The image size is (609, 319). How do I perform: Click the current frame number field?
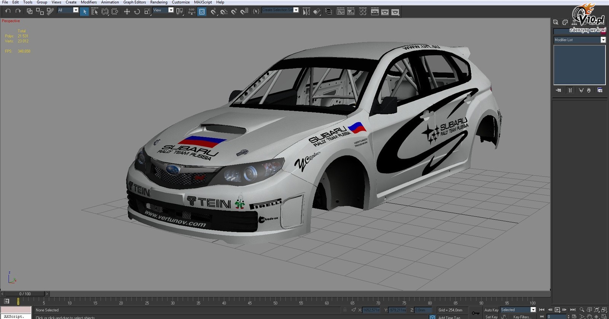point(557,317)
